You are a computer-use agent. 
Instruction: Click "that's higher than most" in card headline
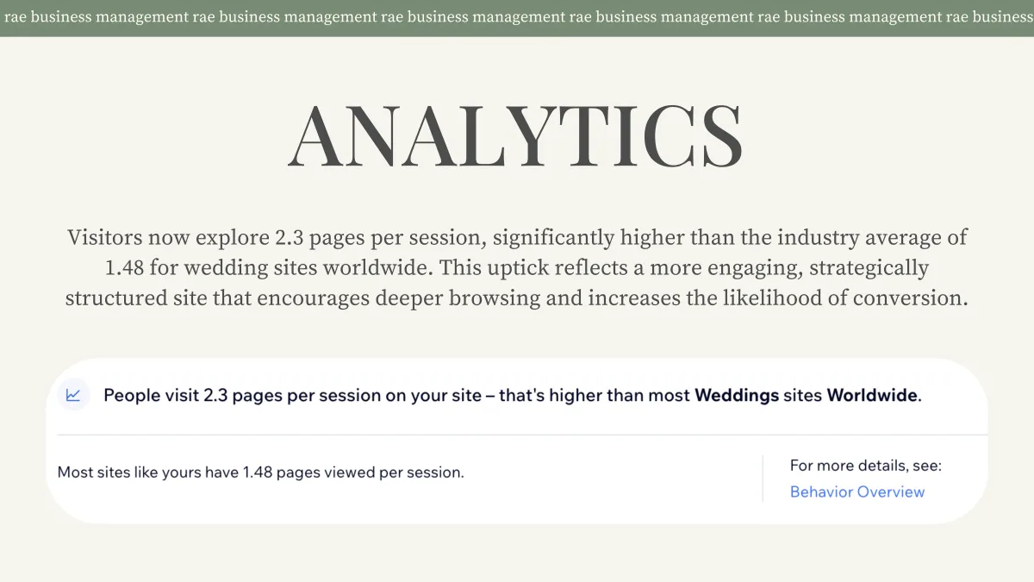[595, 396]
